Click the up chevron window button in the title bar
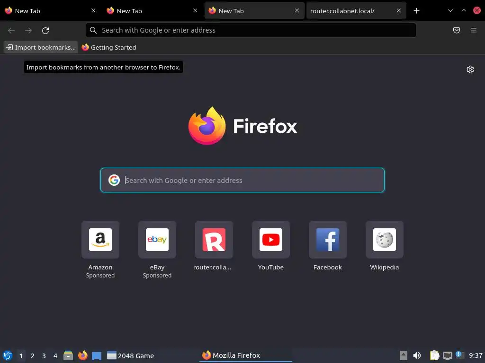Image resolution: width=485 pixels, height=363 pixels. 463,10
